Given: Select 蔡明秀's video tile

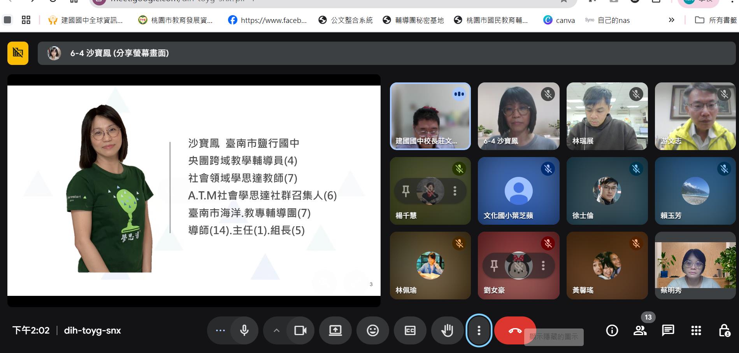Looking at the screenshot, I should pos(695,266).
